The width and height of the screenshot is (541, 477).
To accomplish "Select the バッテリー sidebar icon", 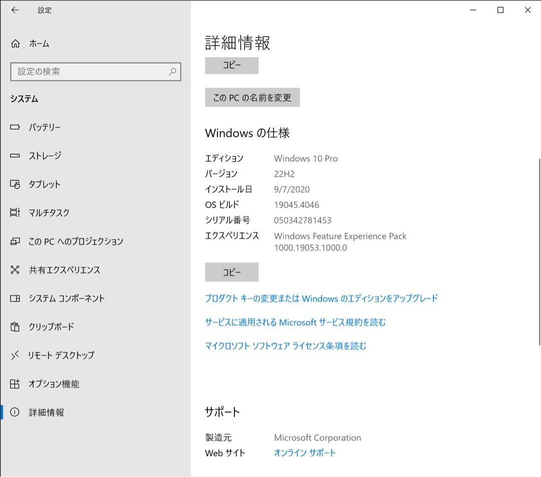I will (x=14, y=127).
